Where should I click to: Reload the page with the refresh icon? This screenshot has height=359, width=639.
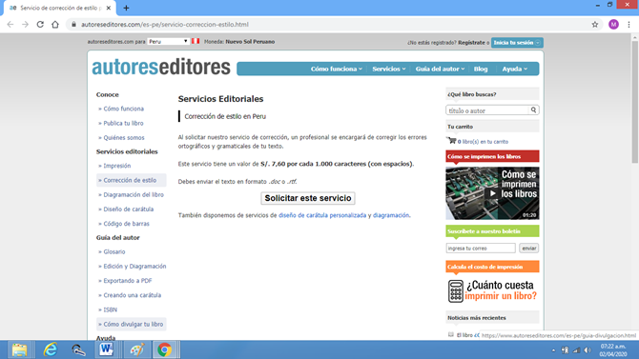click(x=40, y=25)
